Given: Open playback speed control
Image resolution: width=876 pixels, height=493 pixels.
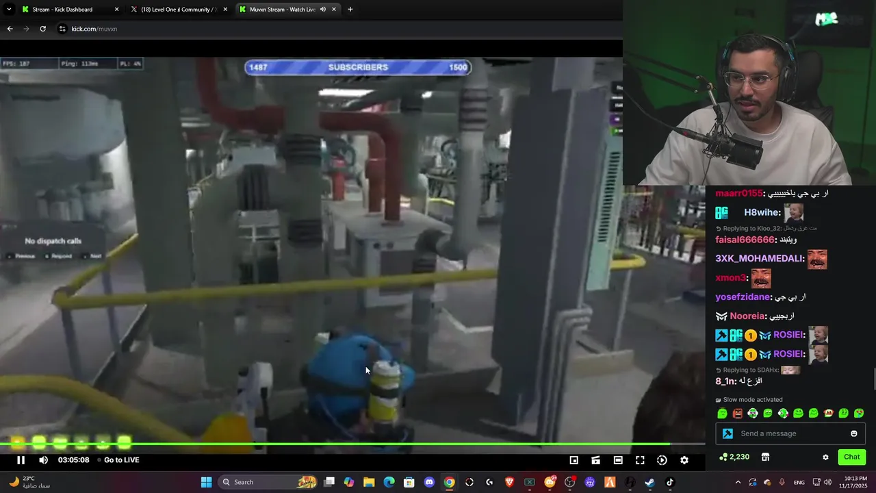Looking at the screenshot, I should (x=662, y=460).
